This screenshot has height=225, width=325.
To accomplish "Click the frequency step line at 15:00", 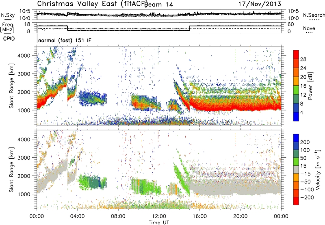I will point(190,28).
